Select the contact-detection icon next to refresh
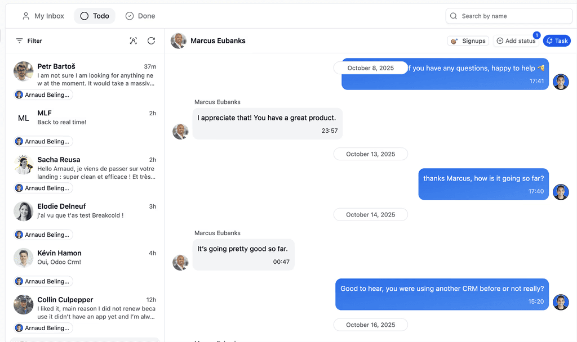The height and width of the screenshot is (342, 577). [x=134, y=40]
